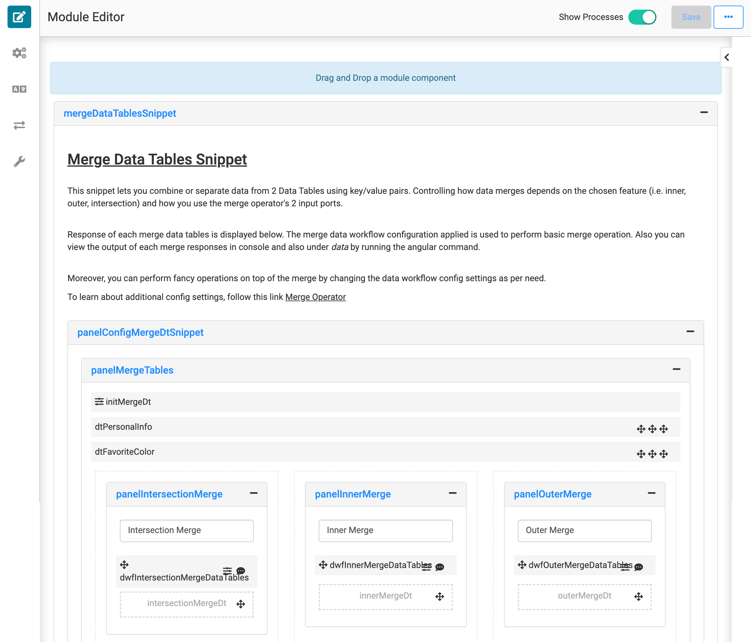This screenshot has height=642, width=751.
Task: Open the mergeDataTablesSnippet panel link
Action: click(120, 114)
